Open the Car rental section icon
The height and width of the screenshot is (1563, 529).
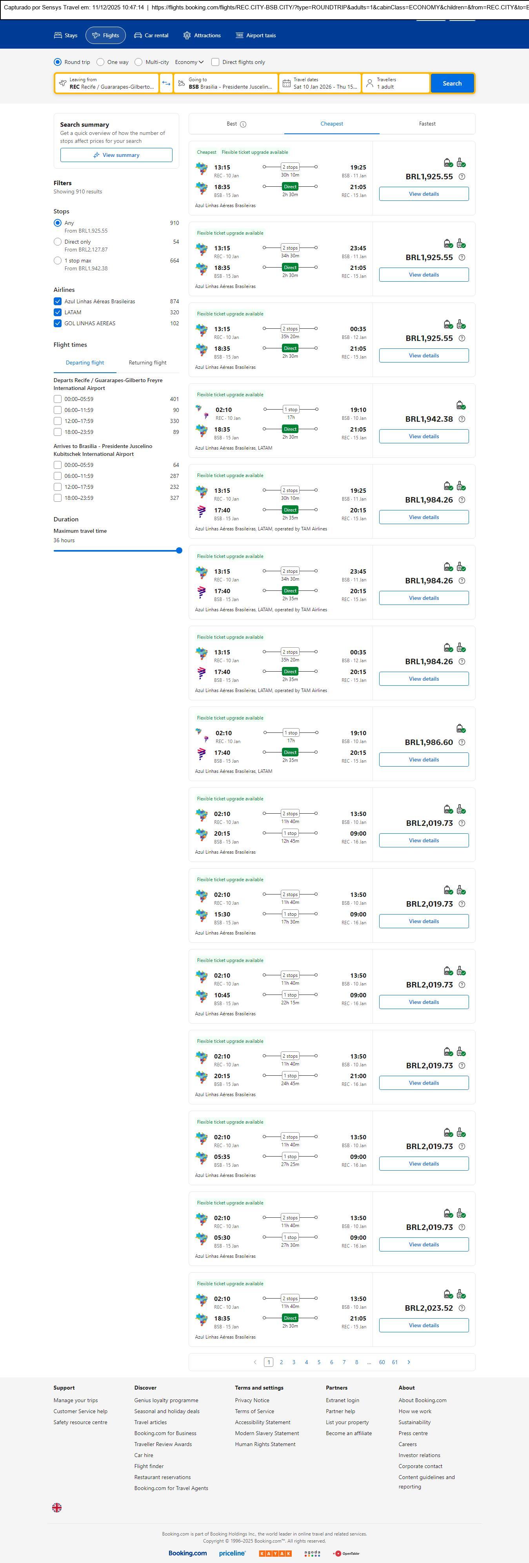[x=138, y=36]
